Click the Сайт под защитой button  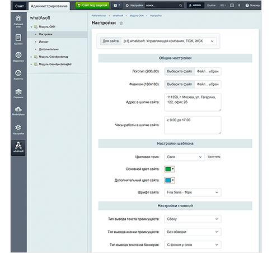93,6
